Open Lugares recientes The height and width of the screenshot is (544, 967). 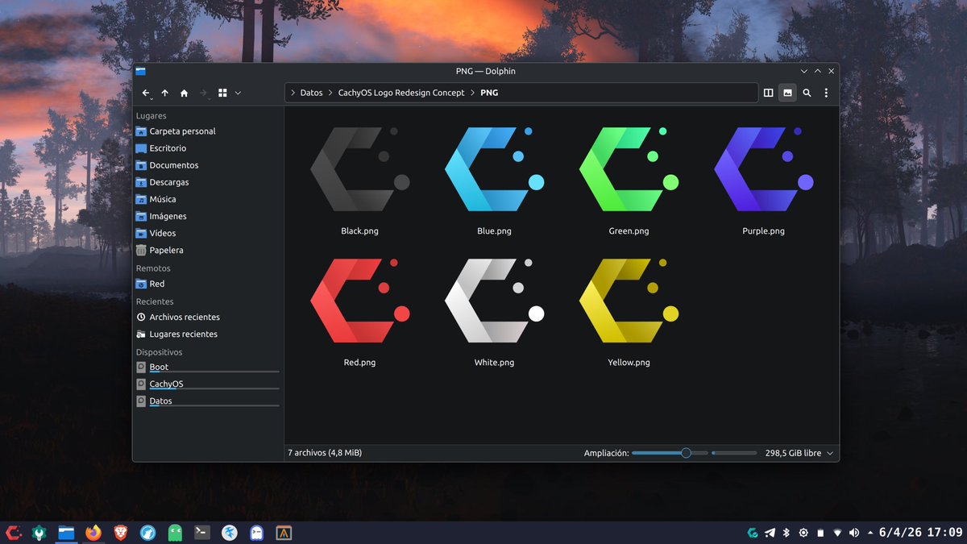(208, 334)
